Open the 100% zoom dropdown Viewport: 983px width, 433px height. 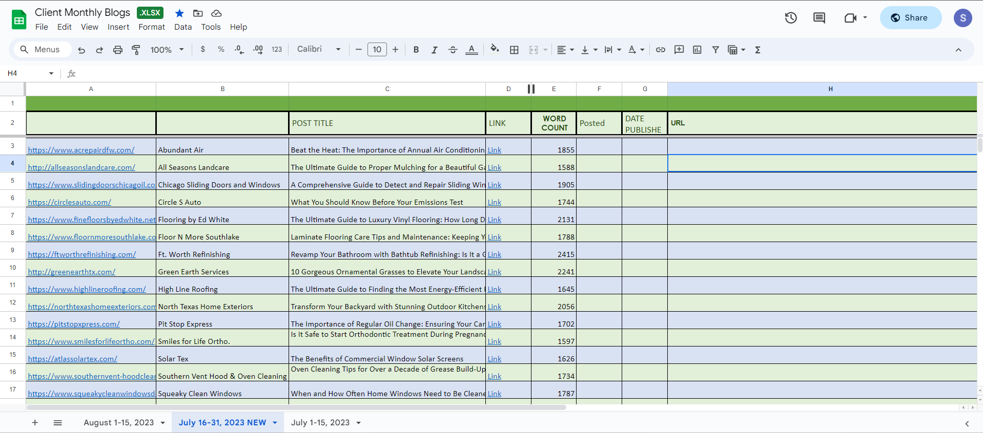(167, 50)
